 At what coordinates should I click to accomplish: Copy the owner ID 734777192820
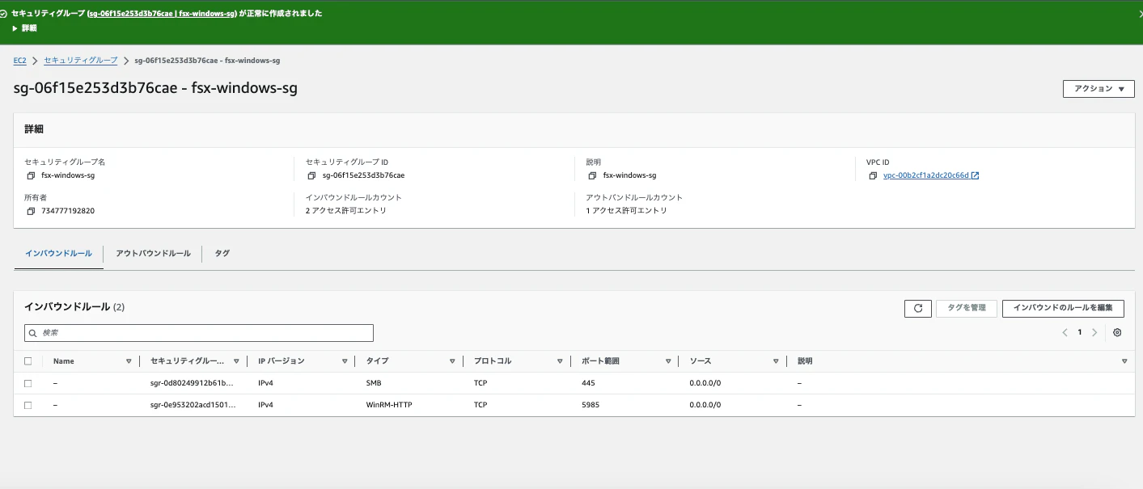coord(31,211)
